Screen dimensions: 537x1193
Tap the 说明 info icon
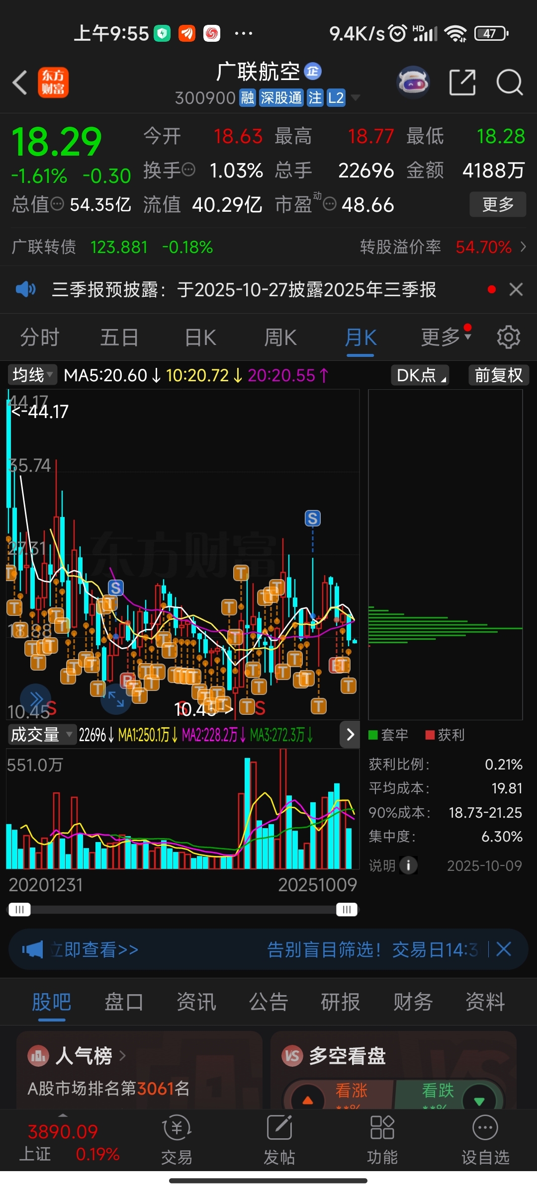[x=408, y=865]
